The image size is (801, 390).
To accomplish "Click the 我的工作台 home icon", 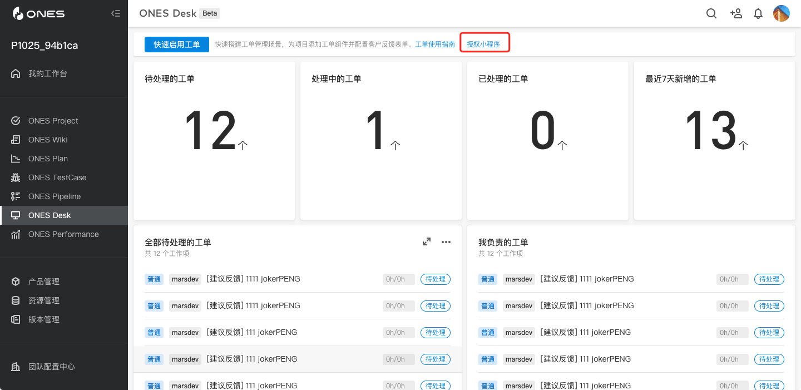I will pos(16,73).
